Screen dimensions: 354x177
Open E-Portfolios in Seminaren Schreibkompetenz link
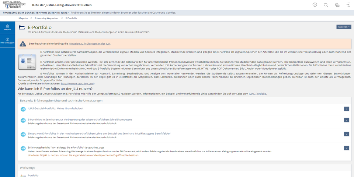tap(80, 119)
